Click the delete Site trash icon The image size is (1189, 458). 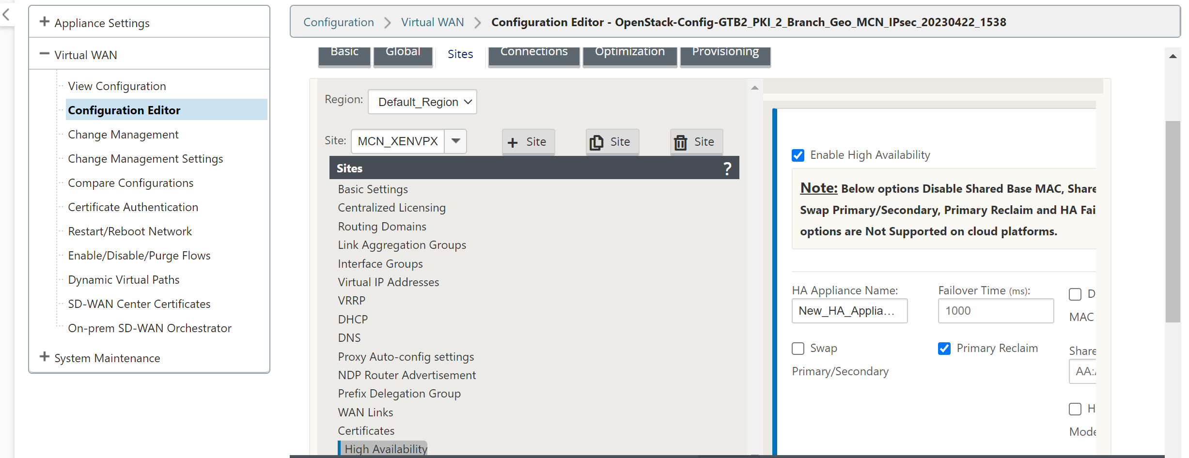[x=681, y=142]
